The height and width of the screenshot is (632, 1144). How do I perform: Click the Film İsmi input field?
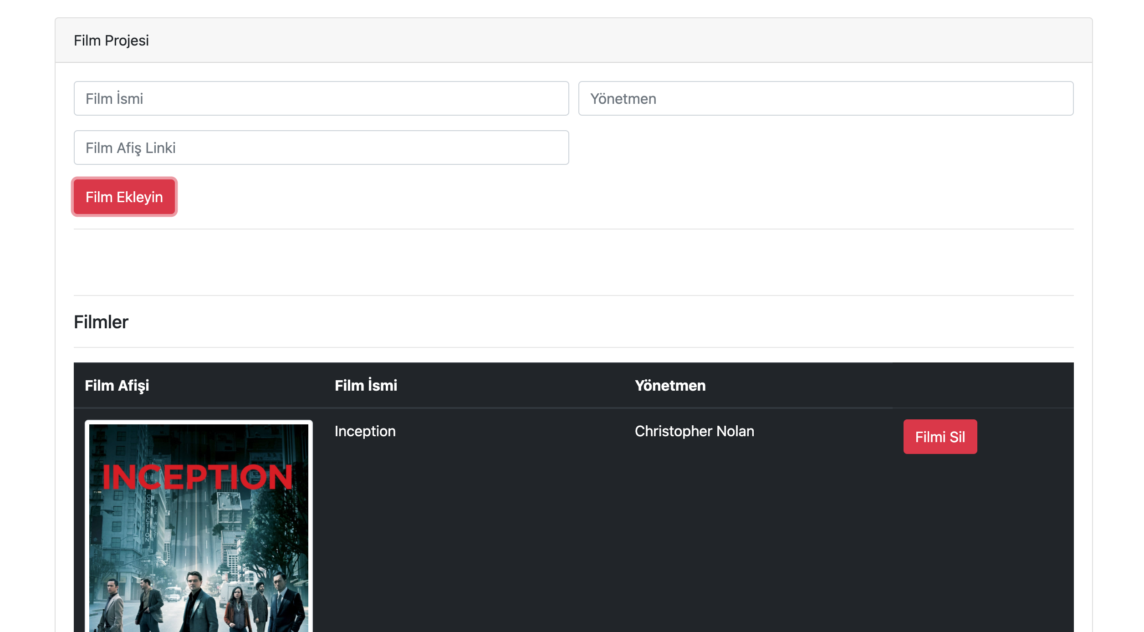coord(321,98)
